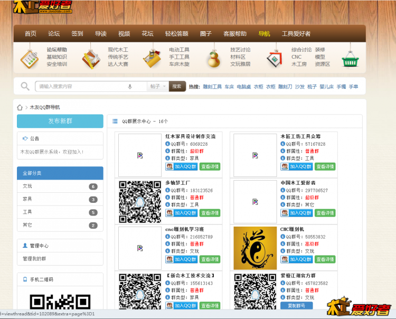Click the yin-yang dragon image for CNC雕刻机
Viewport: 396px width, 319px height.
click(255, 248)
